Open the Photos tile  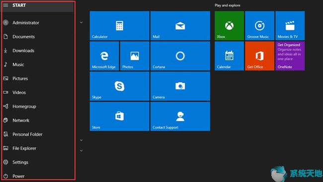[135, 56]
